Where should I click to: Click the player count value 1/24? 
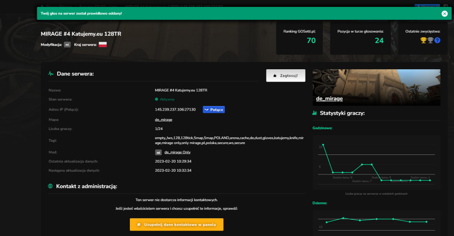[x=158, y=129]
